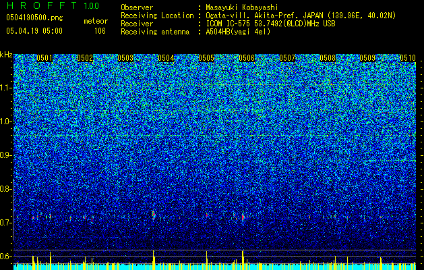Click the 0503 time marker
Viewport: 424px width, 270px height.
point(125,58)
